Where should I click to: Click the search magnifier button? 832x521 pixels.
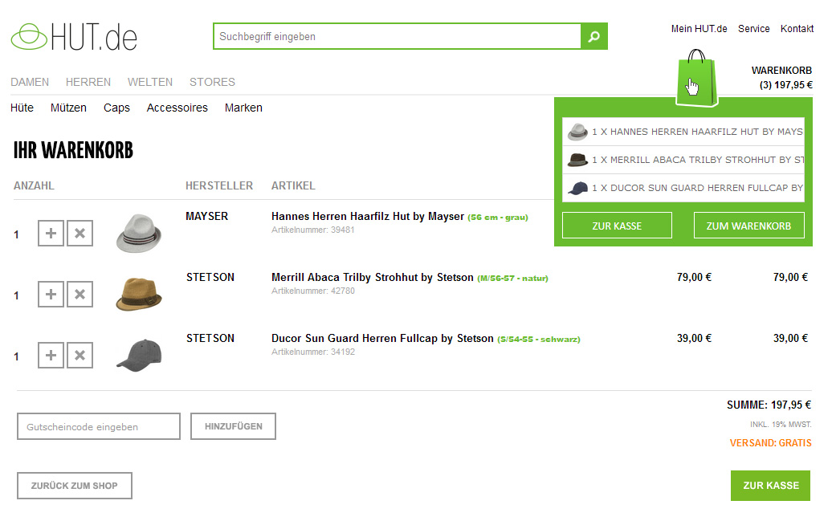point(594,36)
